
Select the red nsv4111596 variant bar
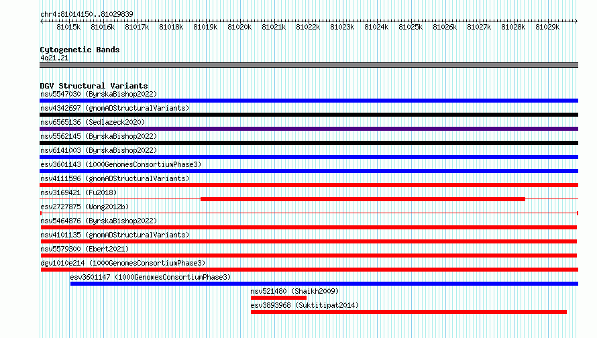pos(309,185)
